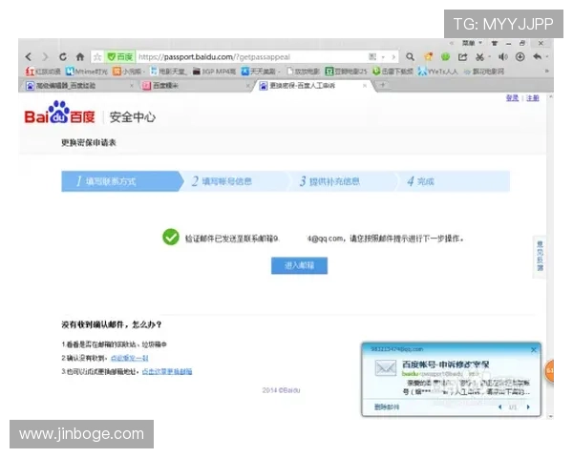Go to previous mail in popup
Viewport: 573px width, 458px height.
[499, 406]
